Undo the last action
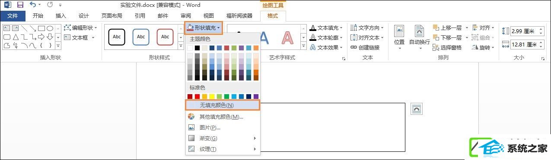551x160 pixels. point(33,5)
